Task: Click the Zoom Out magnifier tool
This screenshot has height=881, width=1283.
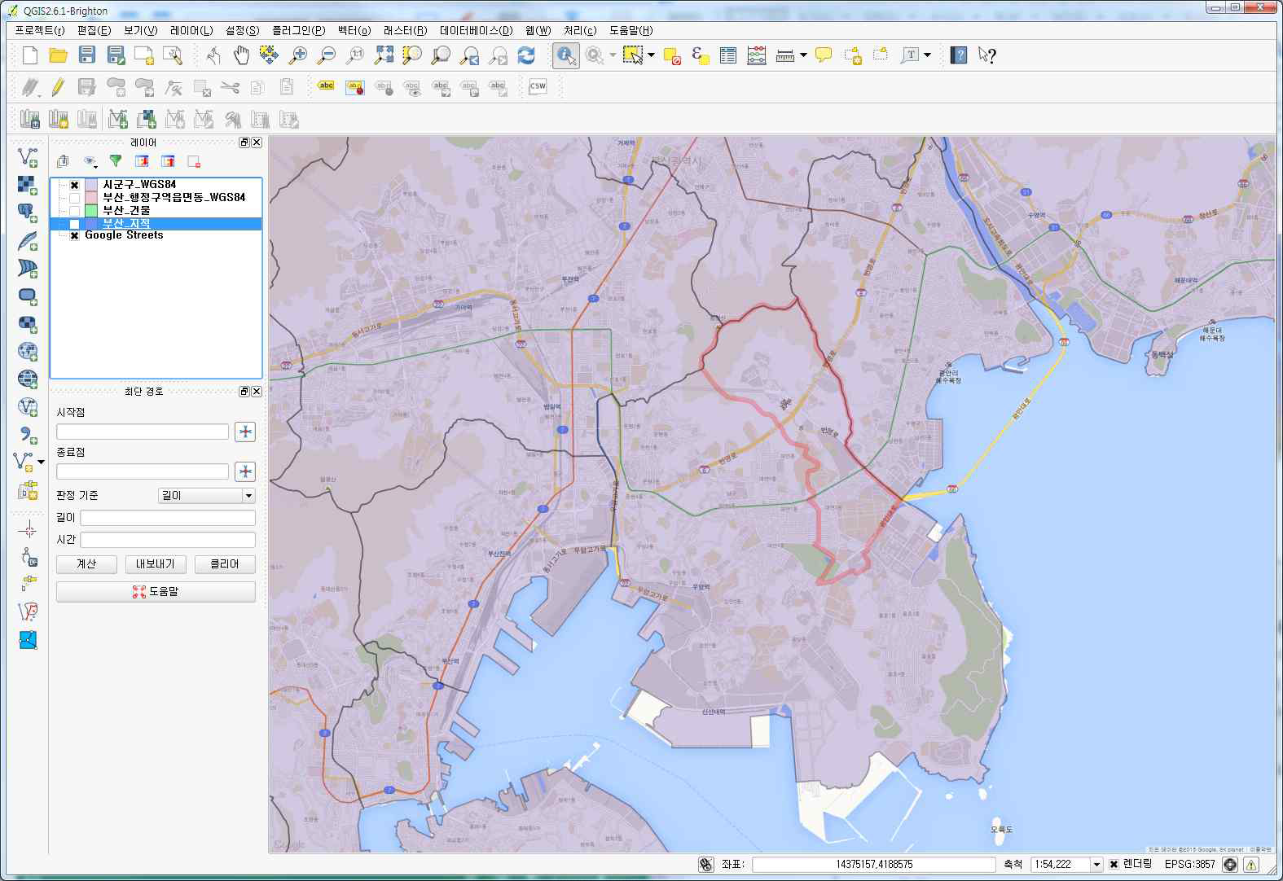Action: pos(327,55)
